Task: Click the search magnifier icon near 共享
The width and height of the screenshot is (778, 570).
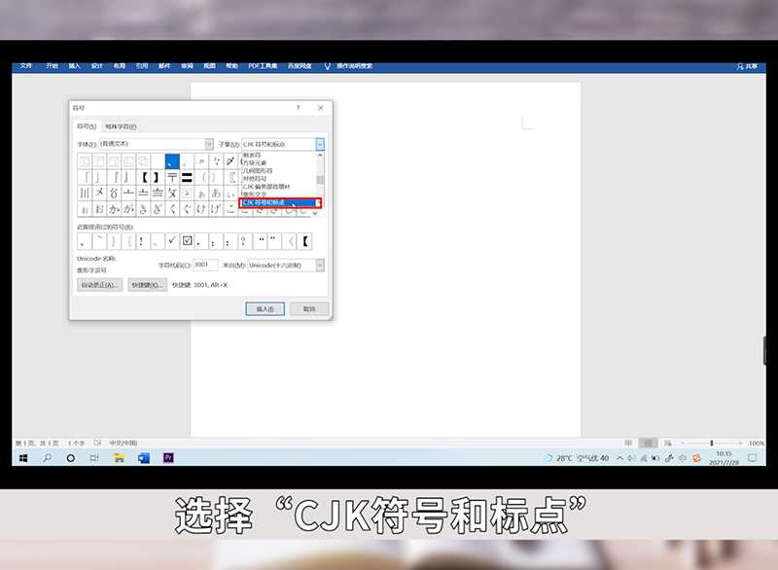Action: 739,66
